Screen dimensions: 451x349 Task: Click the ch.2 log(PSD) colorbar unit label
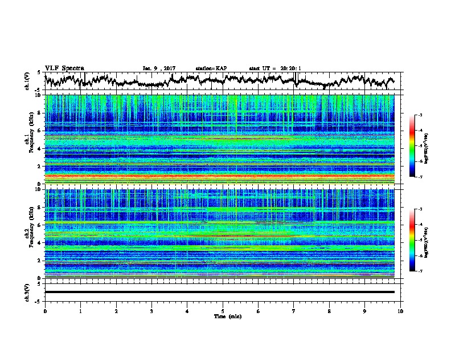point(427,242)
